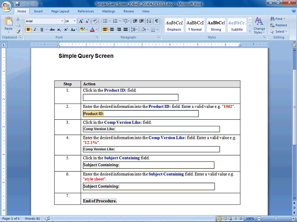297x222 pixels.
Task: Toggle Justify alignment
Action: click(x=126, y=30)
